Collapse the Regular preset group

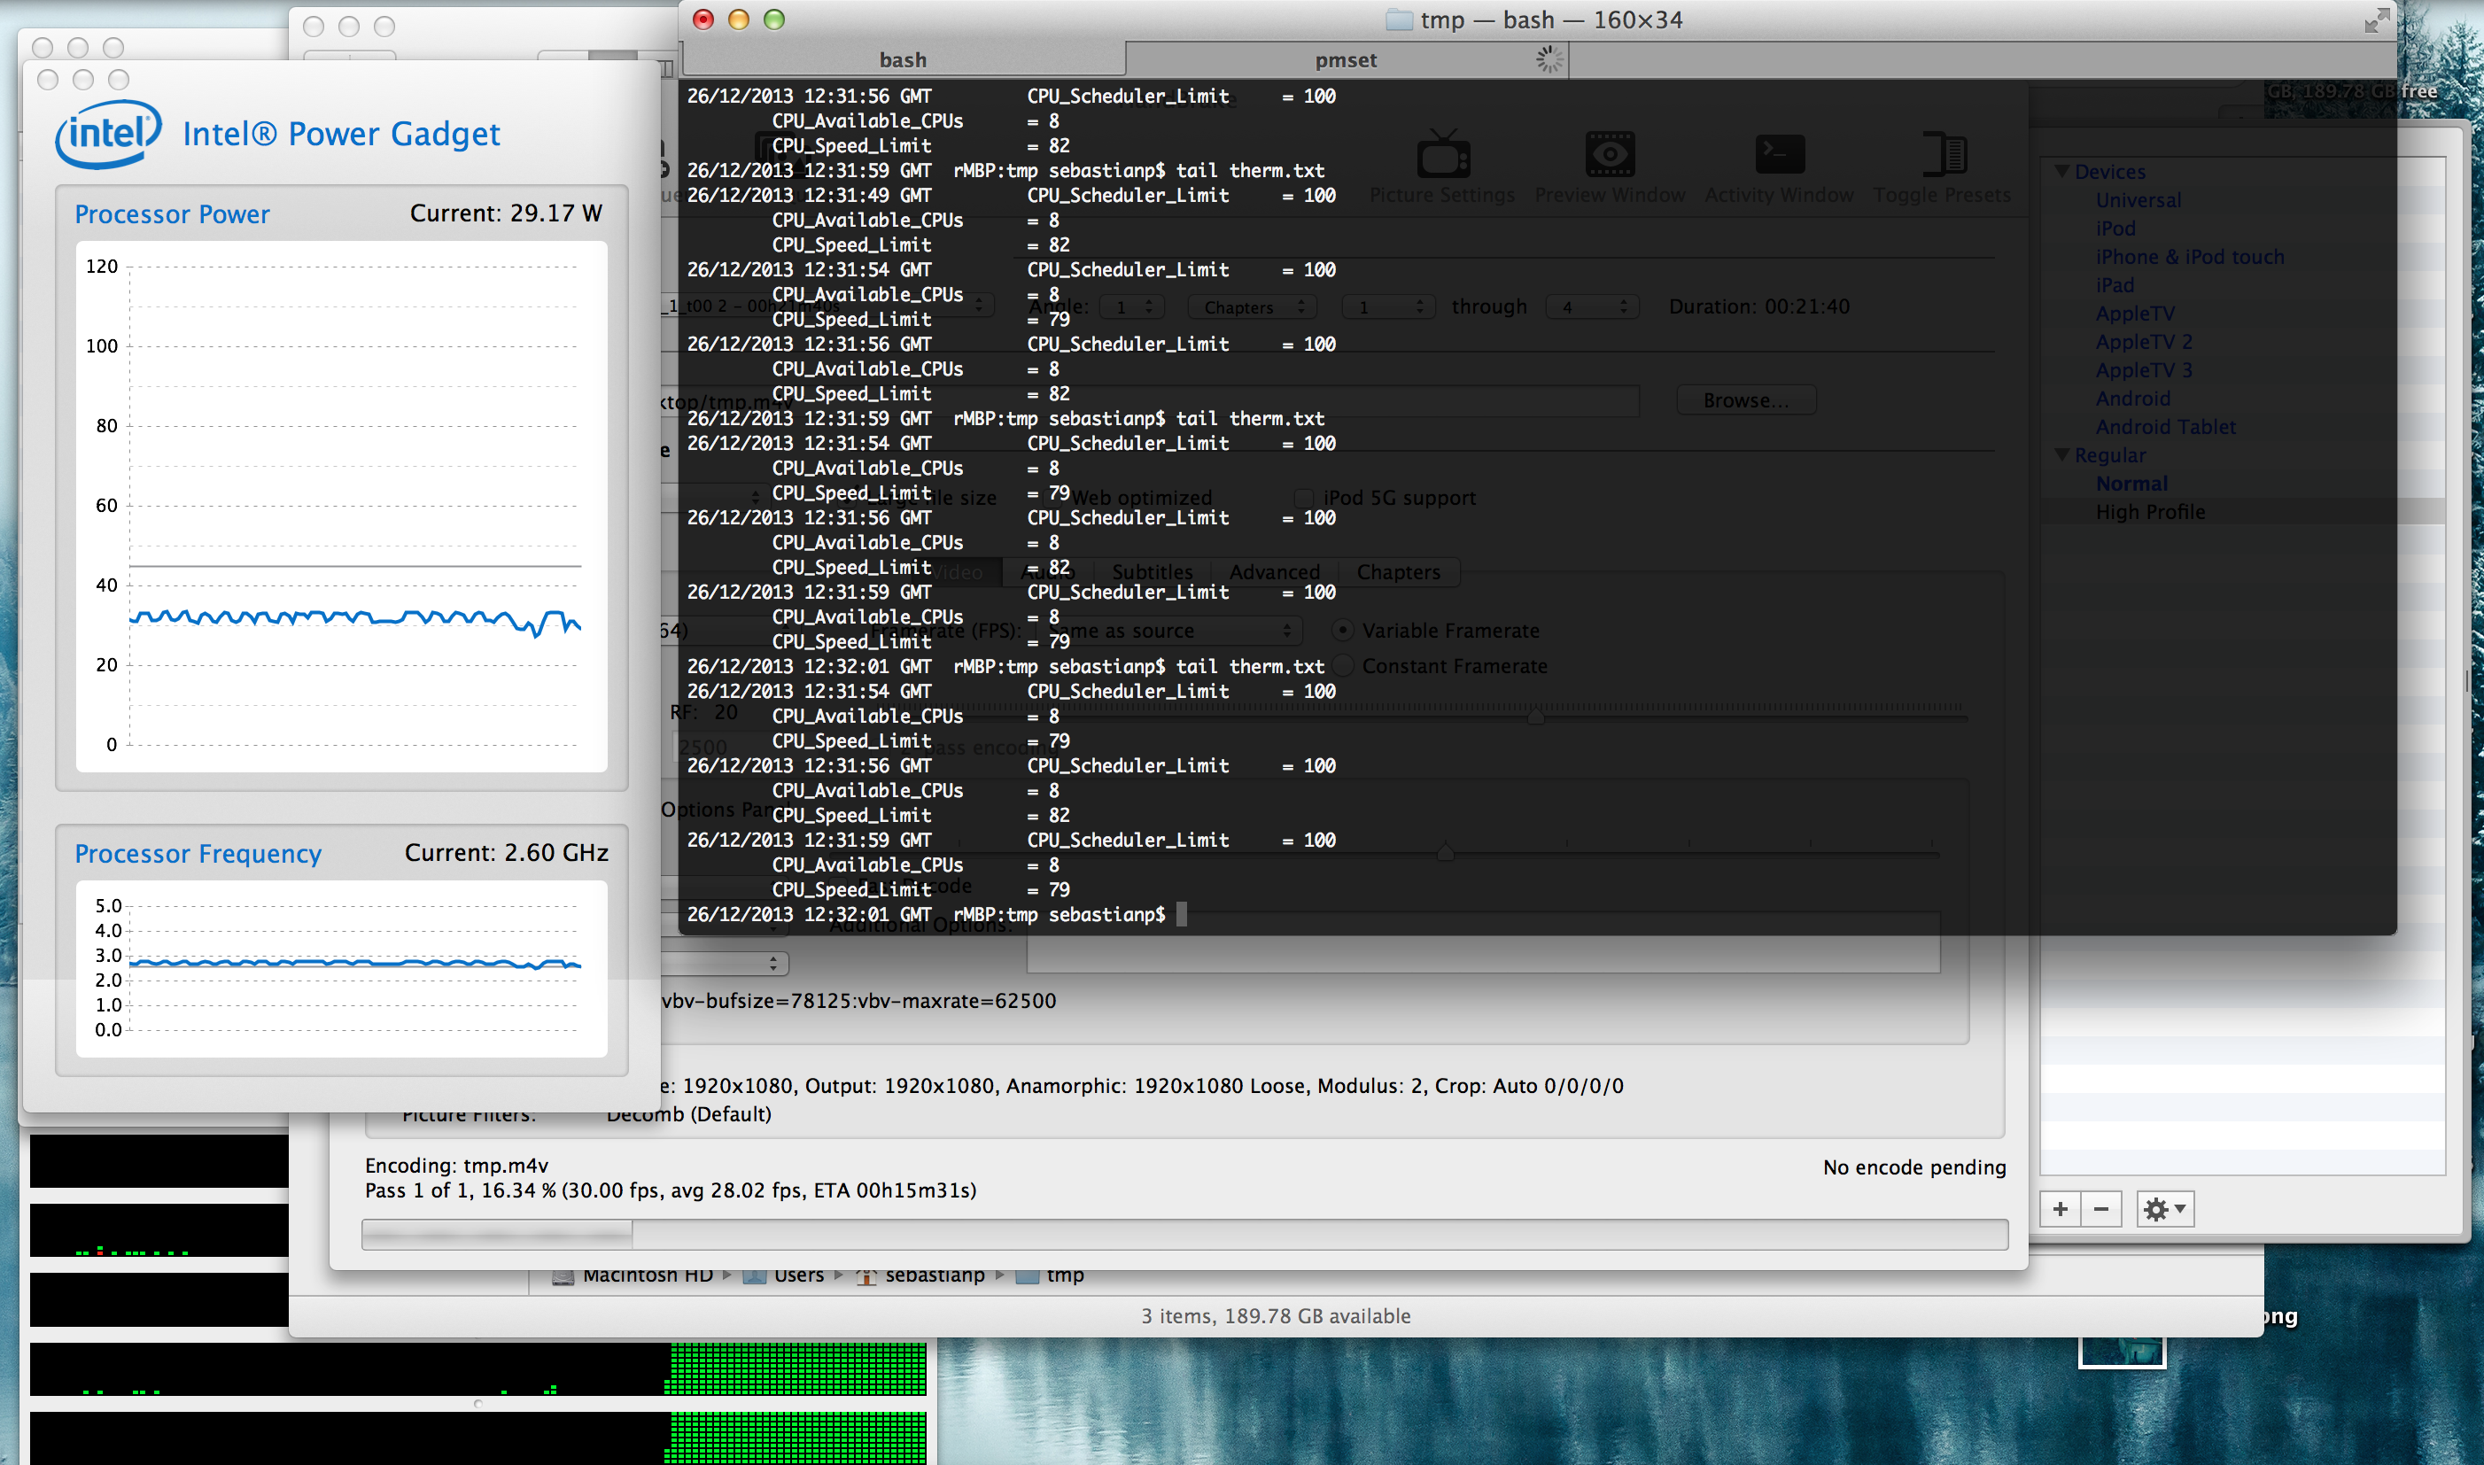coord(2062,454)
